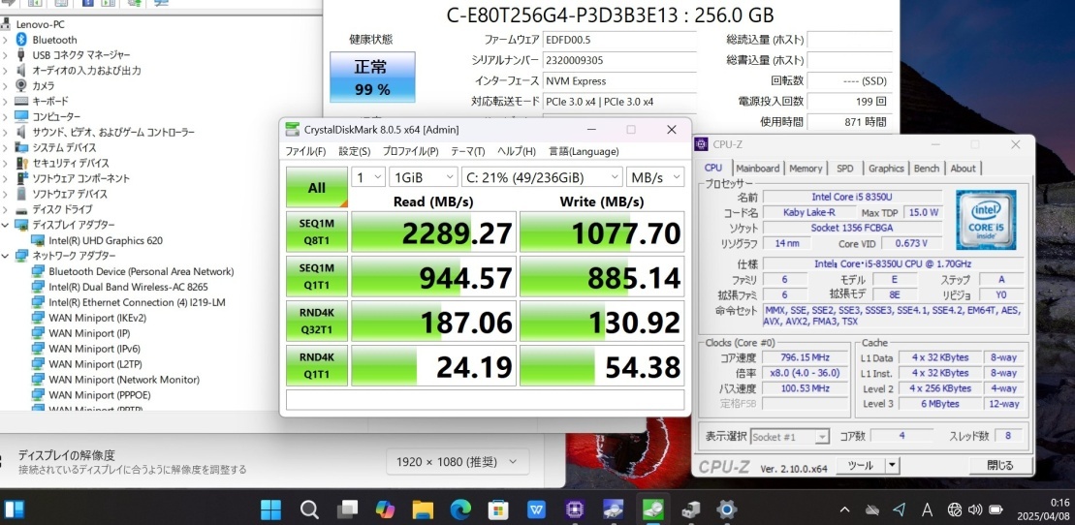Select Intel(R) Ethernet Connection (4) I219-LM
The image size is (1075, 525).
pos(137,302)
